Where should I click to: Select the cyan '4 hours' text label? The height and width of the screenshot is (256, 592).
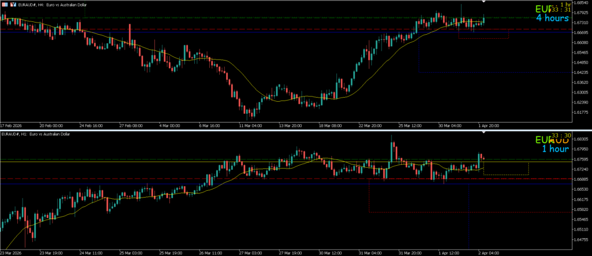pyautogui.click(x=552, y=18)
